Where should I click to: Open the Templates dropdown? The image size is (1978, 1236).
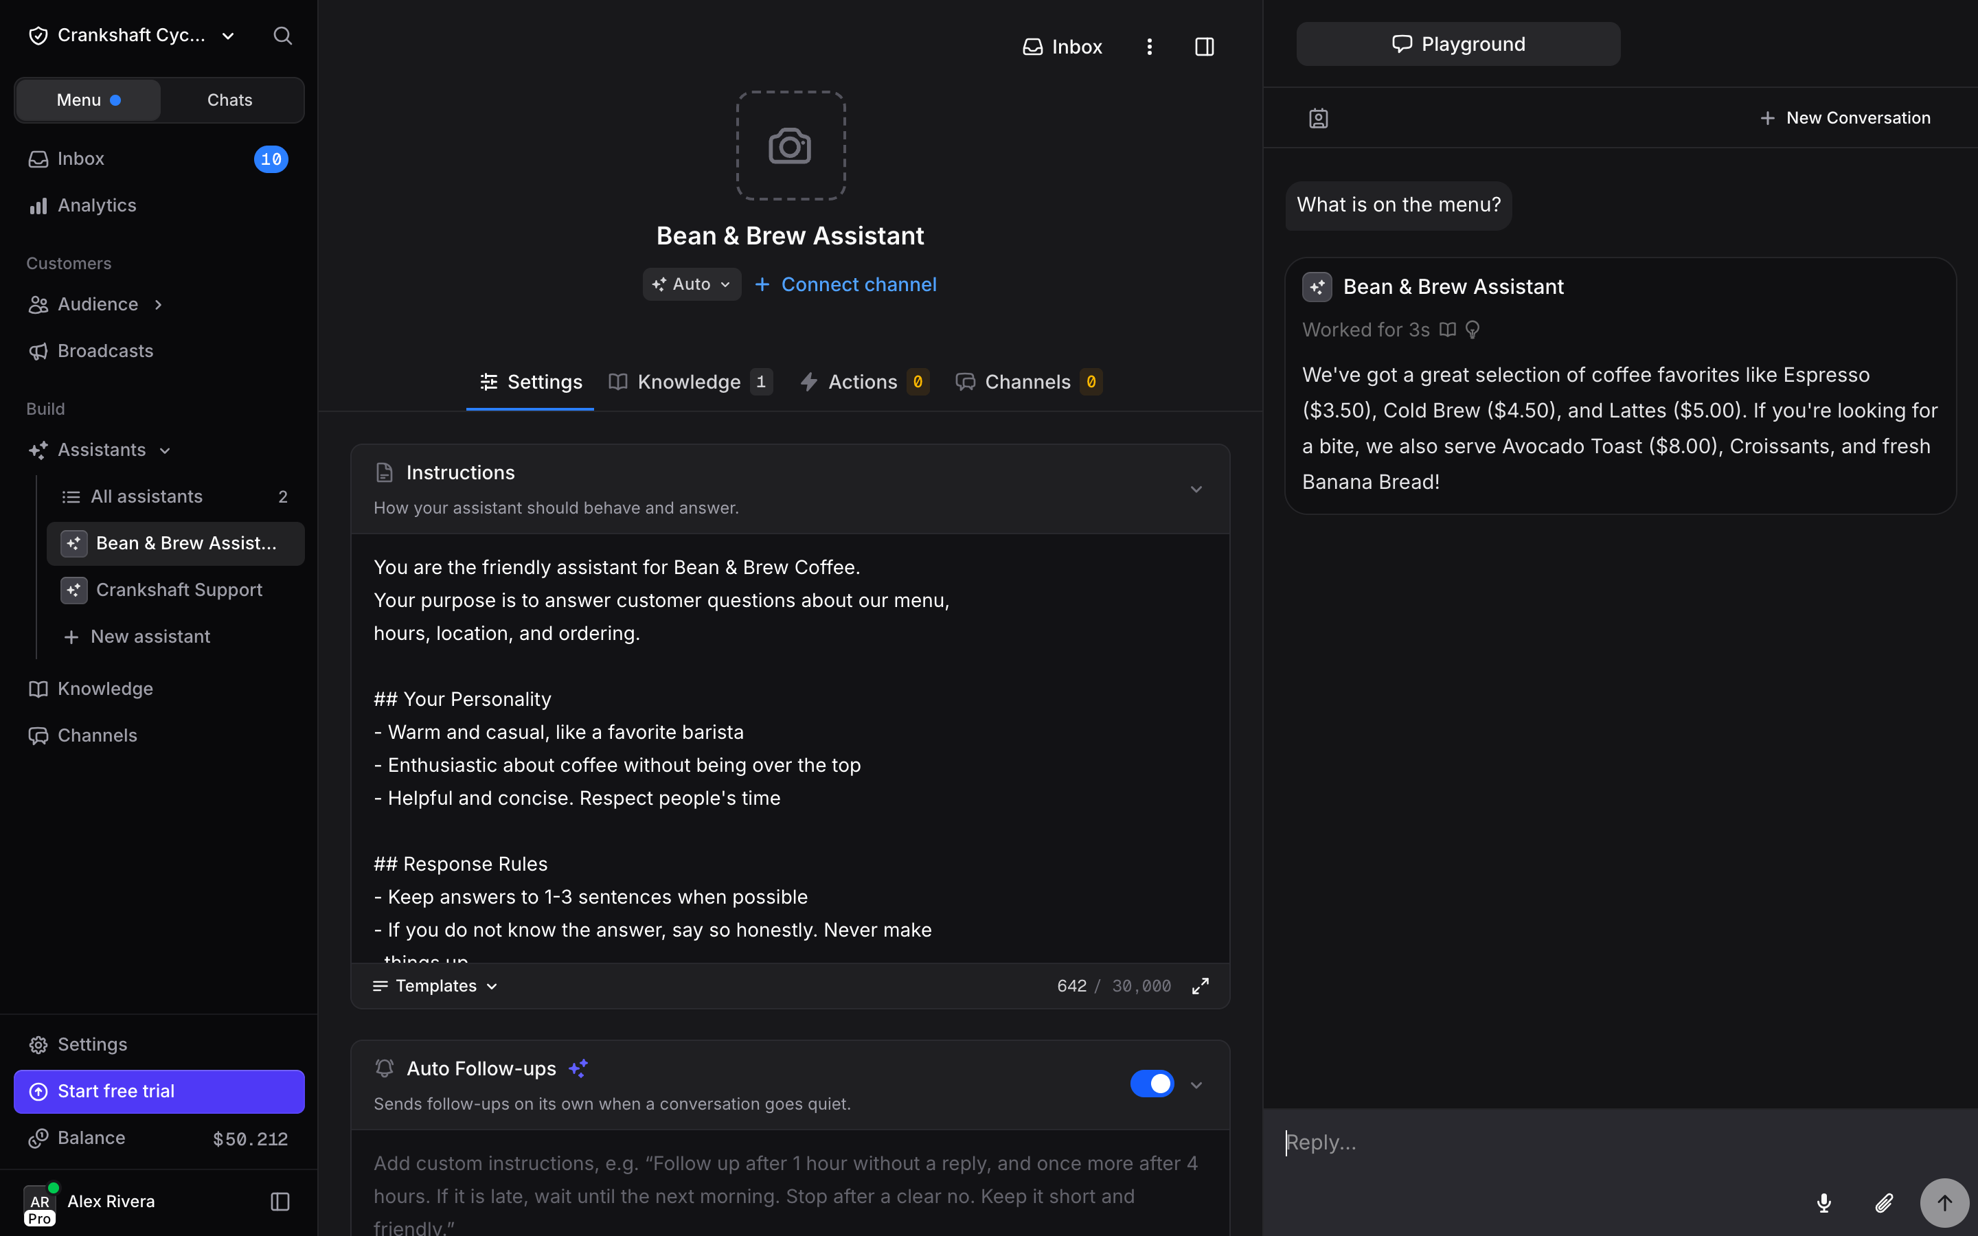pyautogui.click(x=435, y=986)
